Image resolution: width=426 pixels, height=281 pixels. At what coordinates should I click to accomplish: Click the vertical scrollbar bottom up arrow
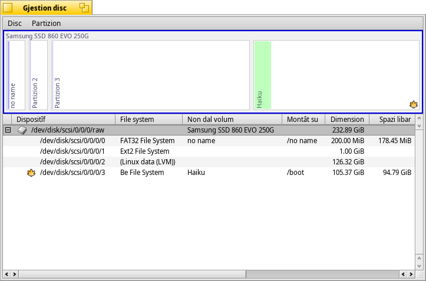pyautogui.click(x=419, y=258)
